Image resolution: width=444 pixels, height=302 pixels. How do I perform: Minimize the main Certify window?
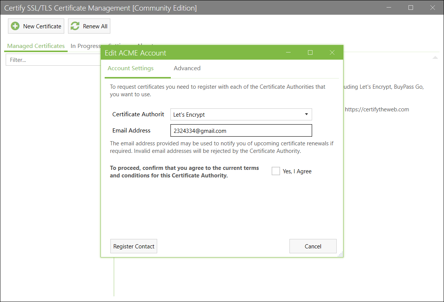(x=389, y=8)
